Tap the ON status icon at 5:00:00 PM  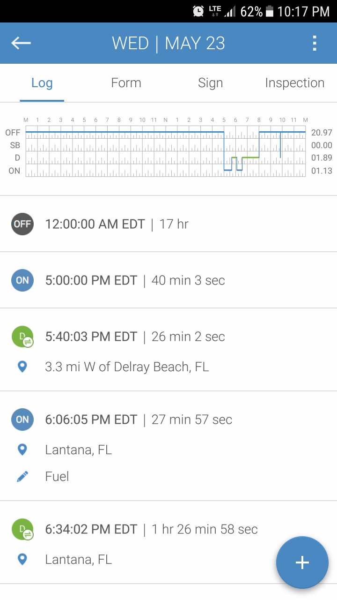click(22, 280)
